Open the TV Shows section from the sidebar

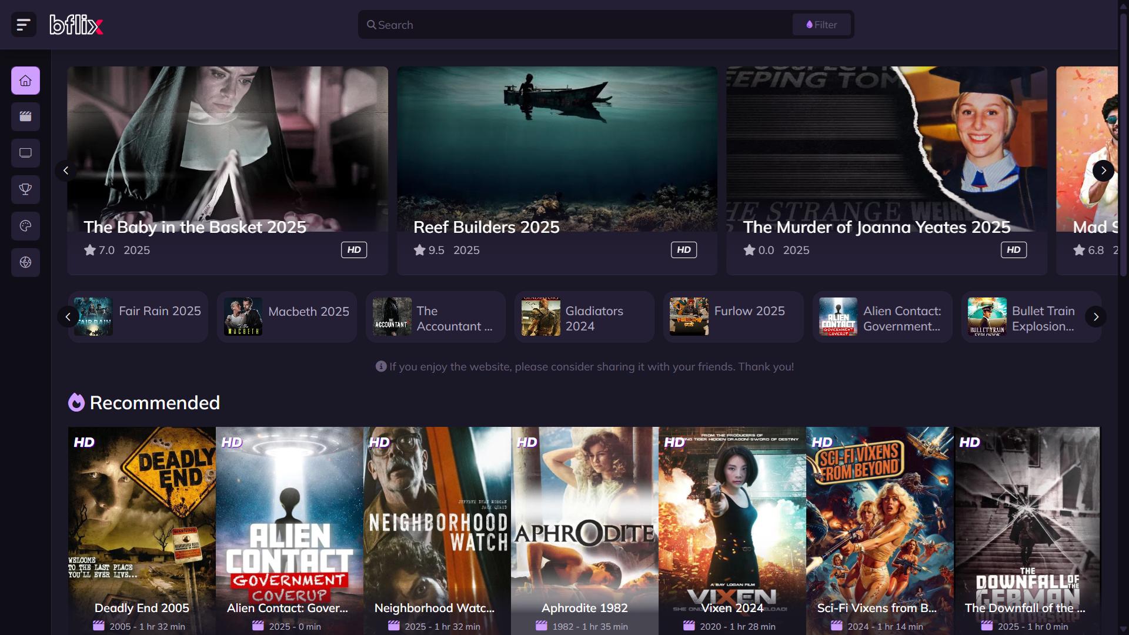(25, 153)
